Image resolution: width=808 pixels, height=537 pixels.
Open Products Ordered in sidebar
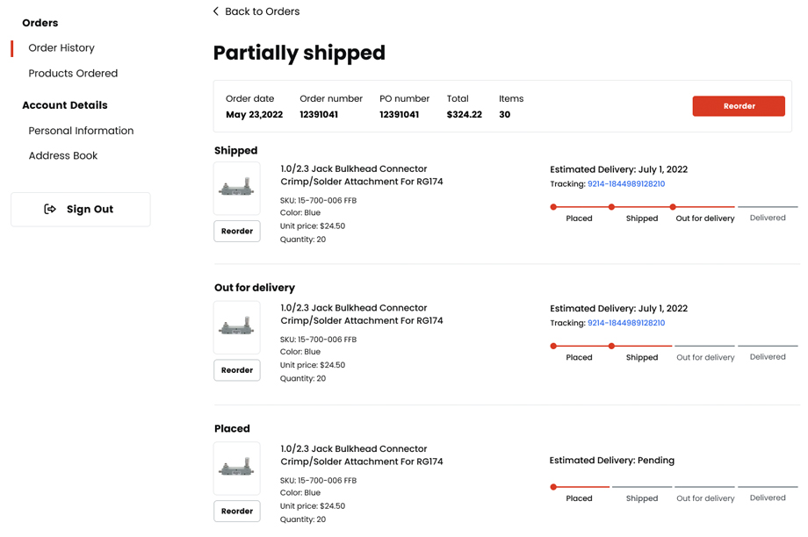[73, 74]
